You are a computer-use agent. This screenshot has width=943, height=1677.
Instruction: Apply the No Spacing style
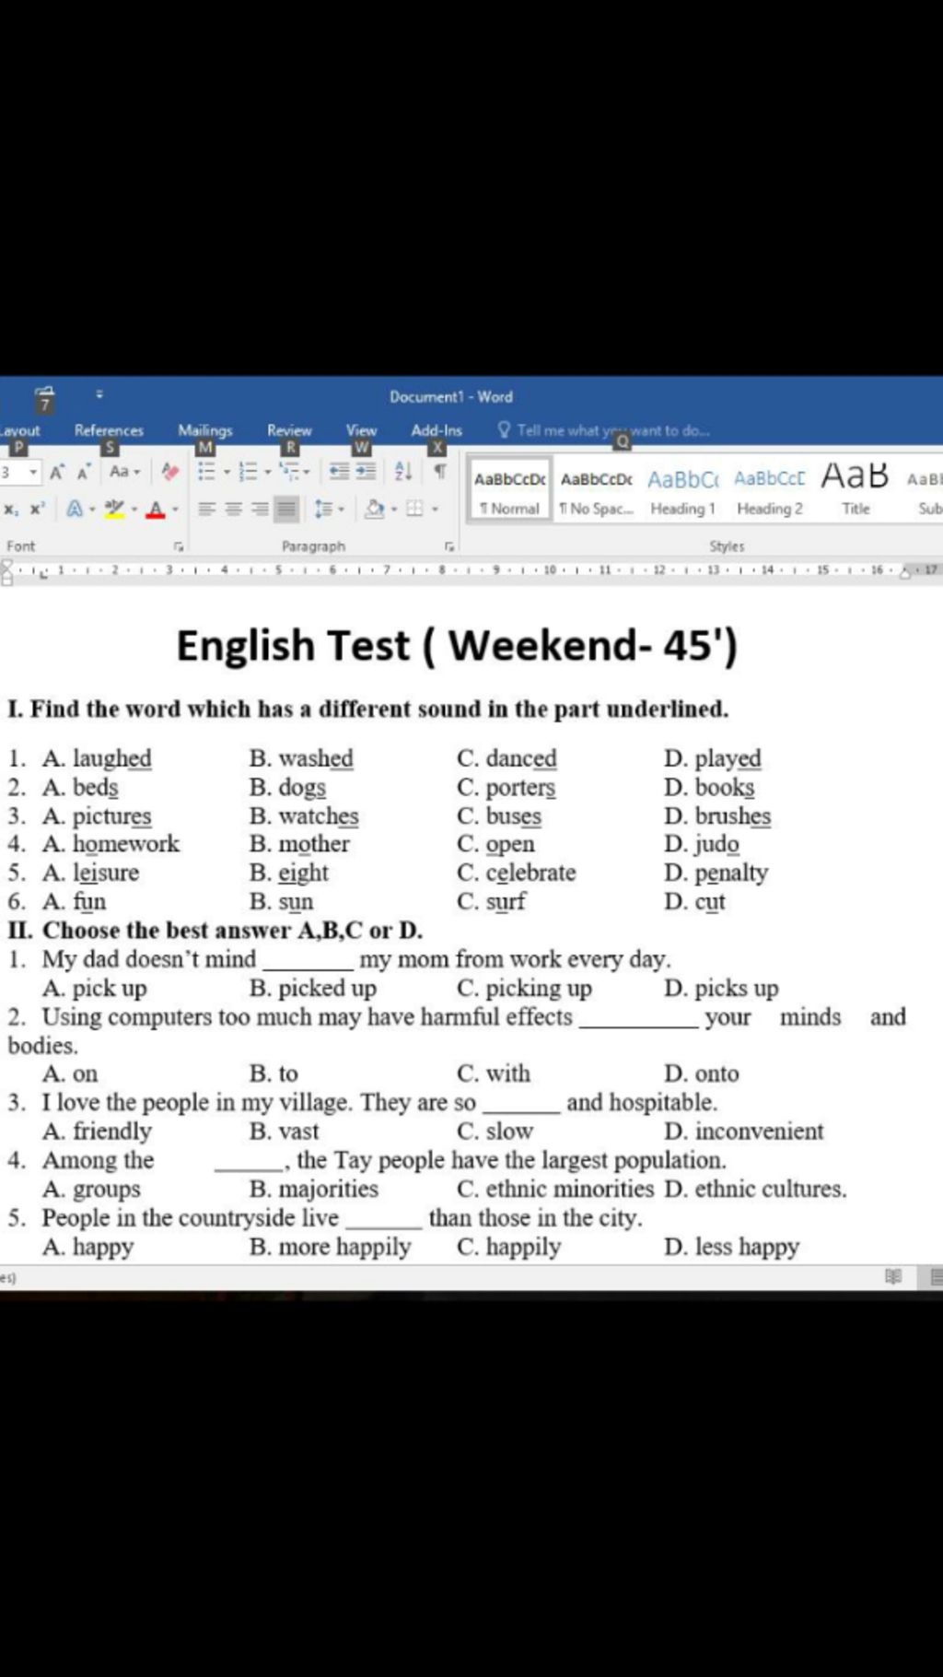coord(596,489)
